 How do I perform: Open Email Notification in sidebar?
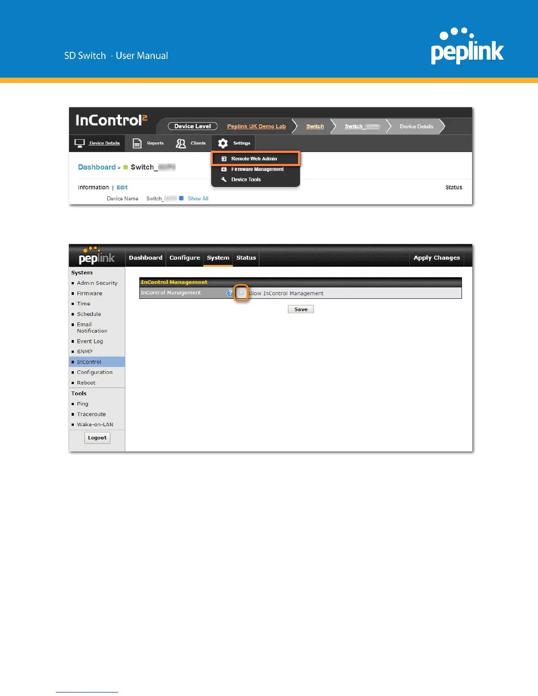[92, 328]
